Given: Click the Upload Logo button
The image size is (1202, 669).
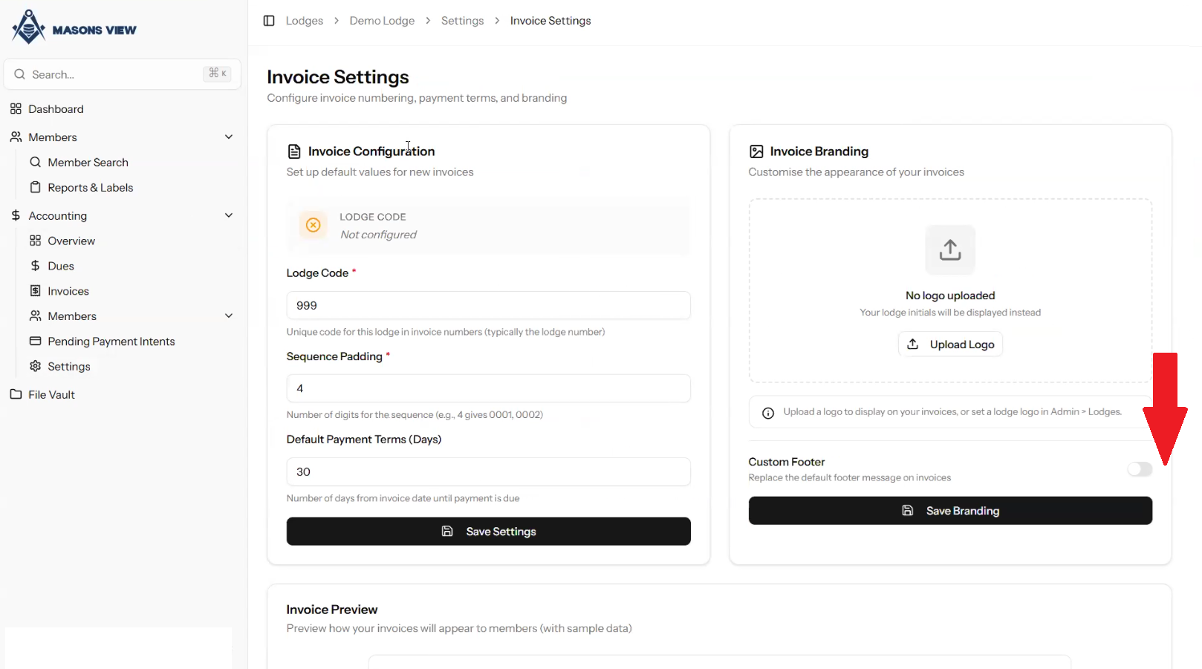Looking at the screenshot, I should (x=950, y=345).
